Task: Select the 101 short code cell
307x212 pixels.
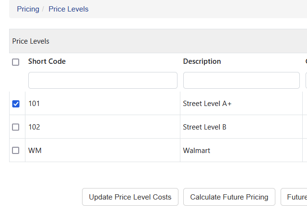Action: click(x=103, y=103)
